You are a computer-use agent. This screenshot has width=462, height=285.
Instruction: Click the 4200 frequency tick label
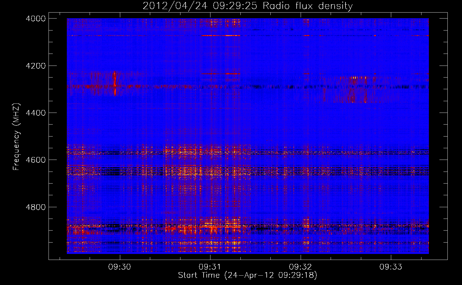click(36, 66)
